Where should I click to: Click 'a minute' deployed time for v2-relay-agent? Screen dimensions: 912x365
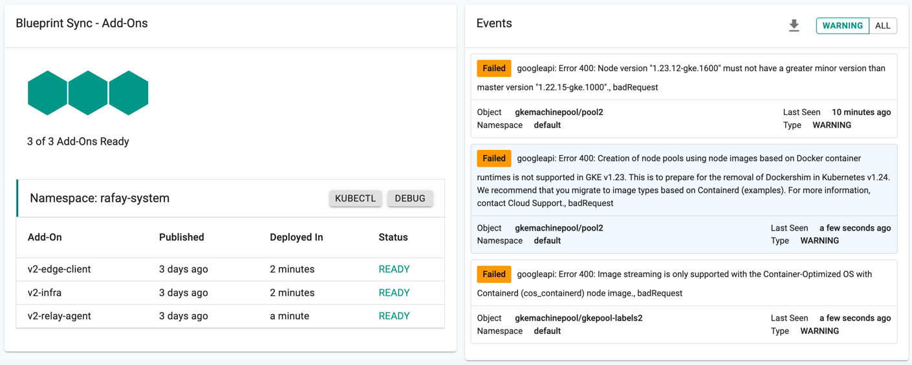coord(290,316)
